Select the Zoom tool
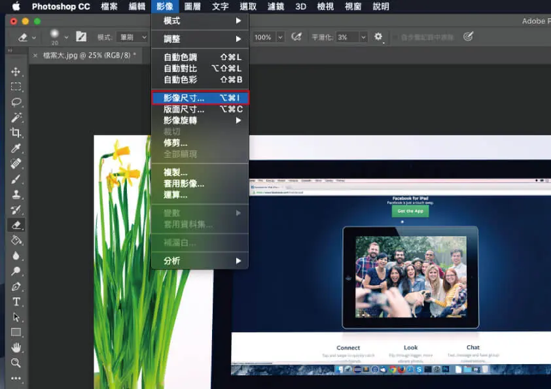Viewport: 551px width, 389px height. click(x=16, y=363)
